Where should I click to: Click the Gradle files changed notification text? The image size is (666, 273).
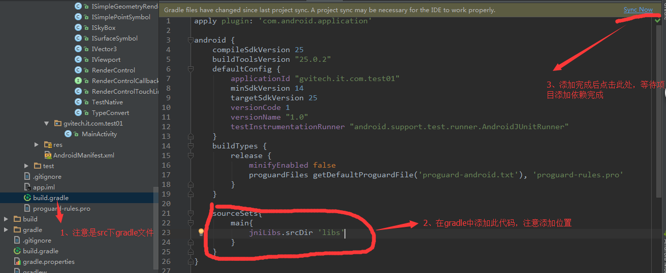330,10
